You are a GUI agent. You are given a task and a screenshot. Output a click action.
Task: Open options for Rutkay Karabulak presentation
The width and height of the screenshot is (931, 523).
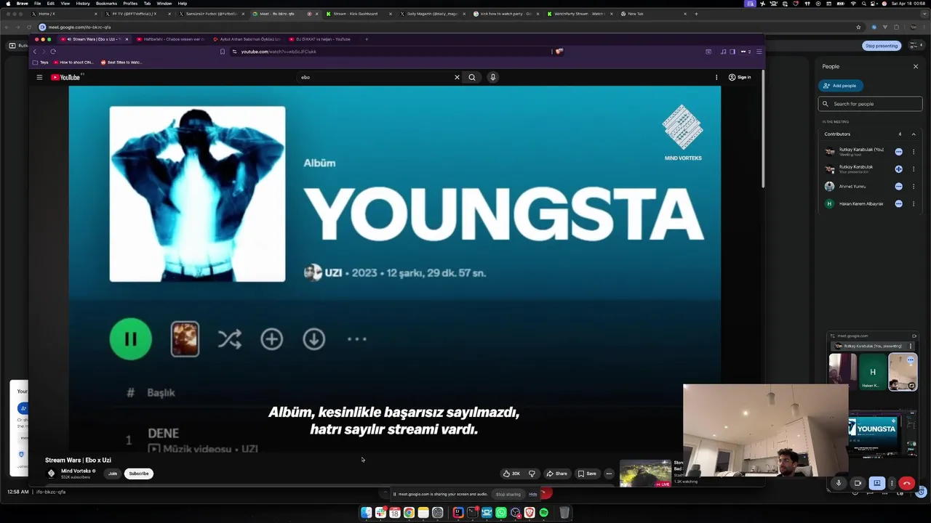click(914, 169)
